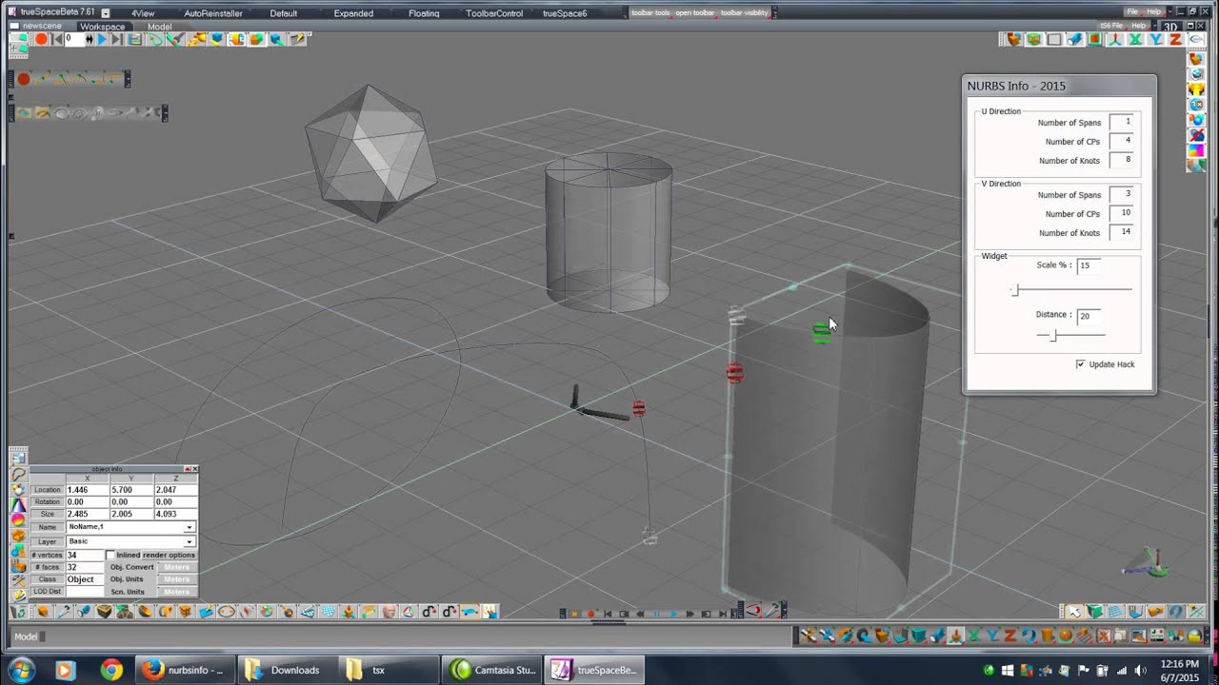Image resolution: width=1219 pixels, height=685 pixels.
Task: Open the toolbar visibility menu
Action: (x=745, y=13)
